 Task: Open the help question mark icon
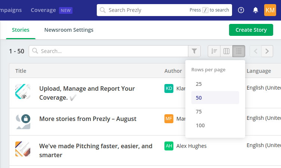[x=241, y=10]
